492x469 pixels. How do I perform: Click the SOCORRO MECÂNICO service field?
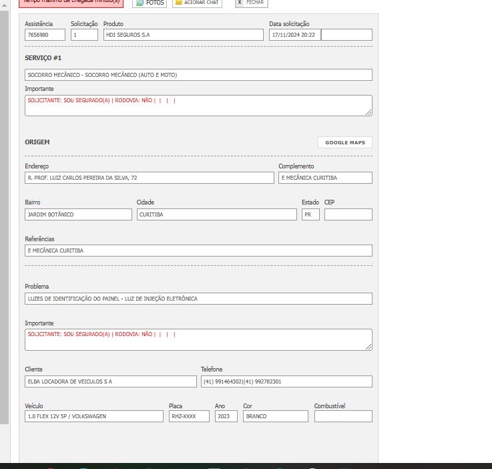[x=198, y=75]
